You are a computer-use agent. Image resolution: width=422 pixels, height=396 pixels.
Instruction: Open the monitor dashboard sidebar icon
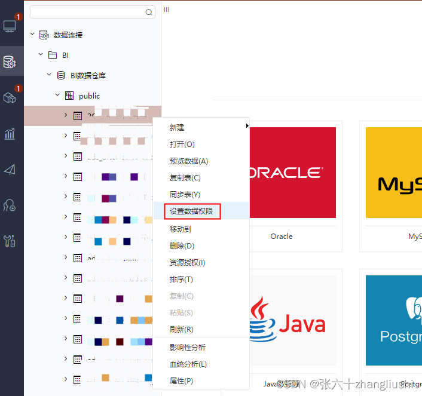point(10,26)
